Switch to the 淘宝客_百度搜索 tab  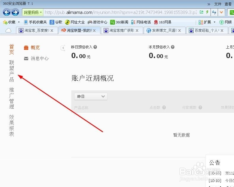pyautogui.click(x=37, y=30)
